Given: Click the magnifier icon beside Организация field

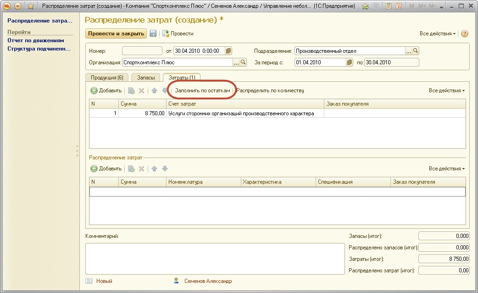Looking at the screenshot, I should pyautogui.click(x=244, y=62).
